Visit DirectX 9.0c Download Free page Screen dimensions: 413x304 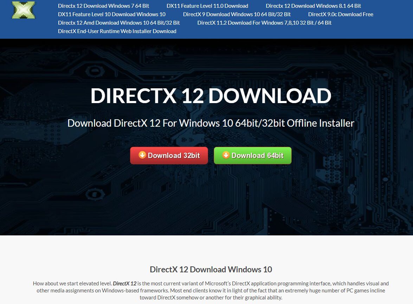point(341,14)
